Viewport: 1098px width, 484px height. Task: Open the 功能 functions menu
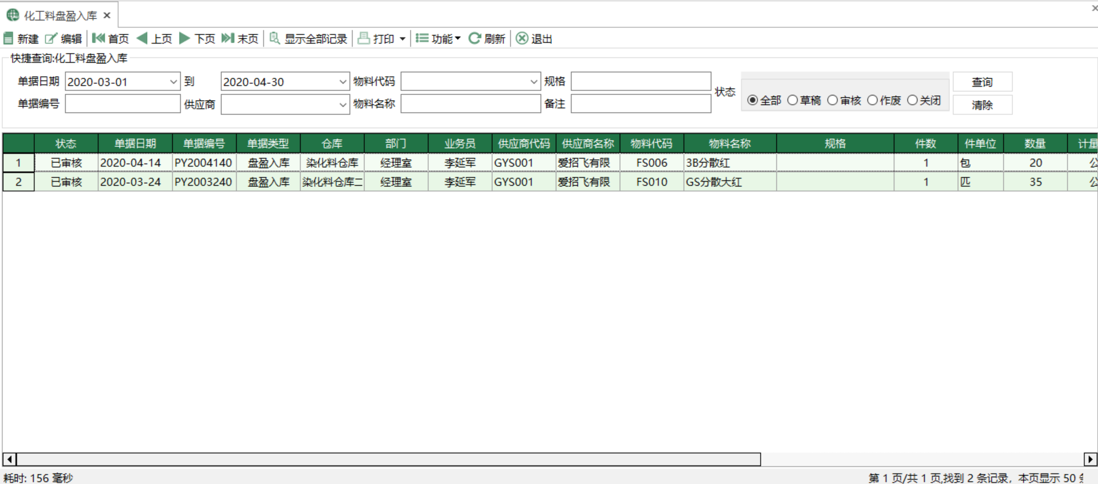point(438,38)
